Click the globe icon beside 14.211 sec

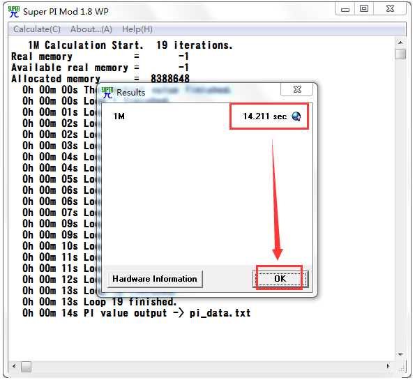tap(296, 116)
